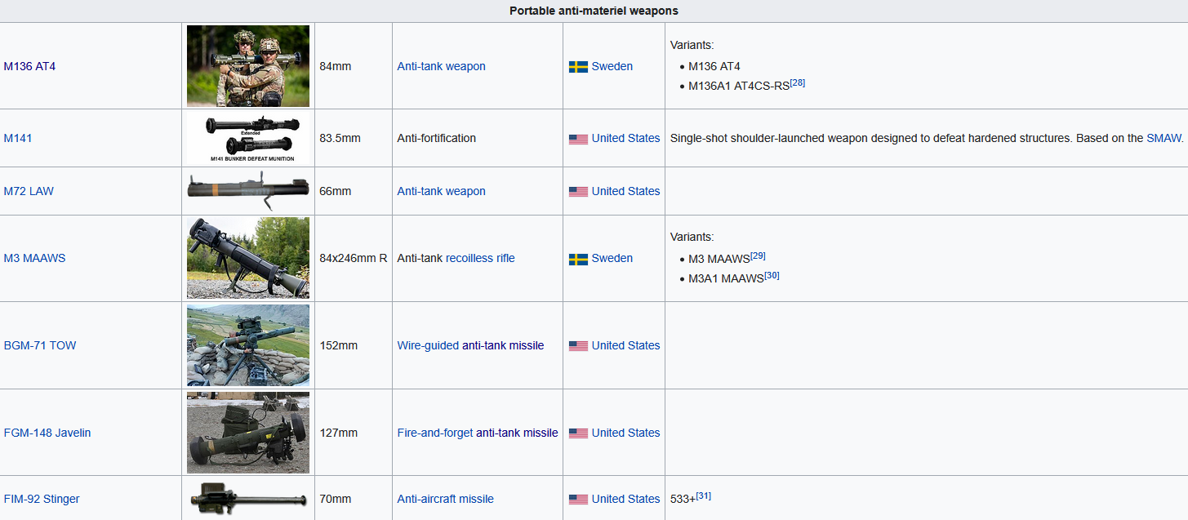Click Sweden link in M3 MAAWS row
The height and width of the screenshot is (520, 1188).
pyautogui.click(x=612, y=258)
